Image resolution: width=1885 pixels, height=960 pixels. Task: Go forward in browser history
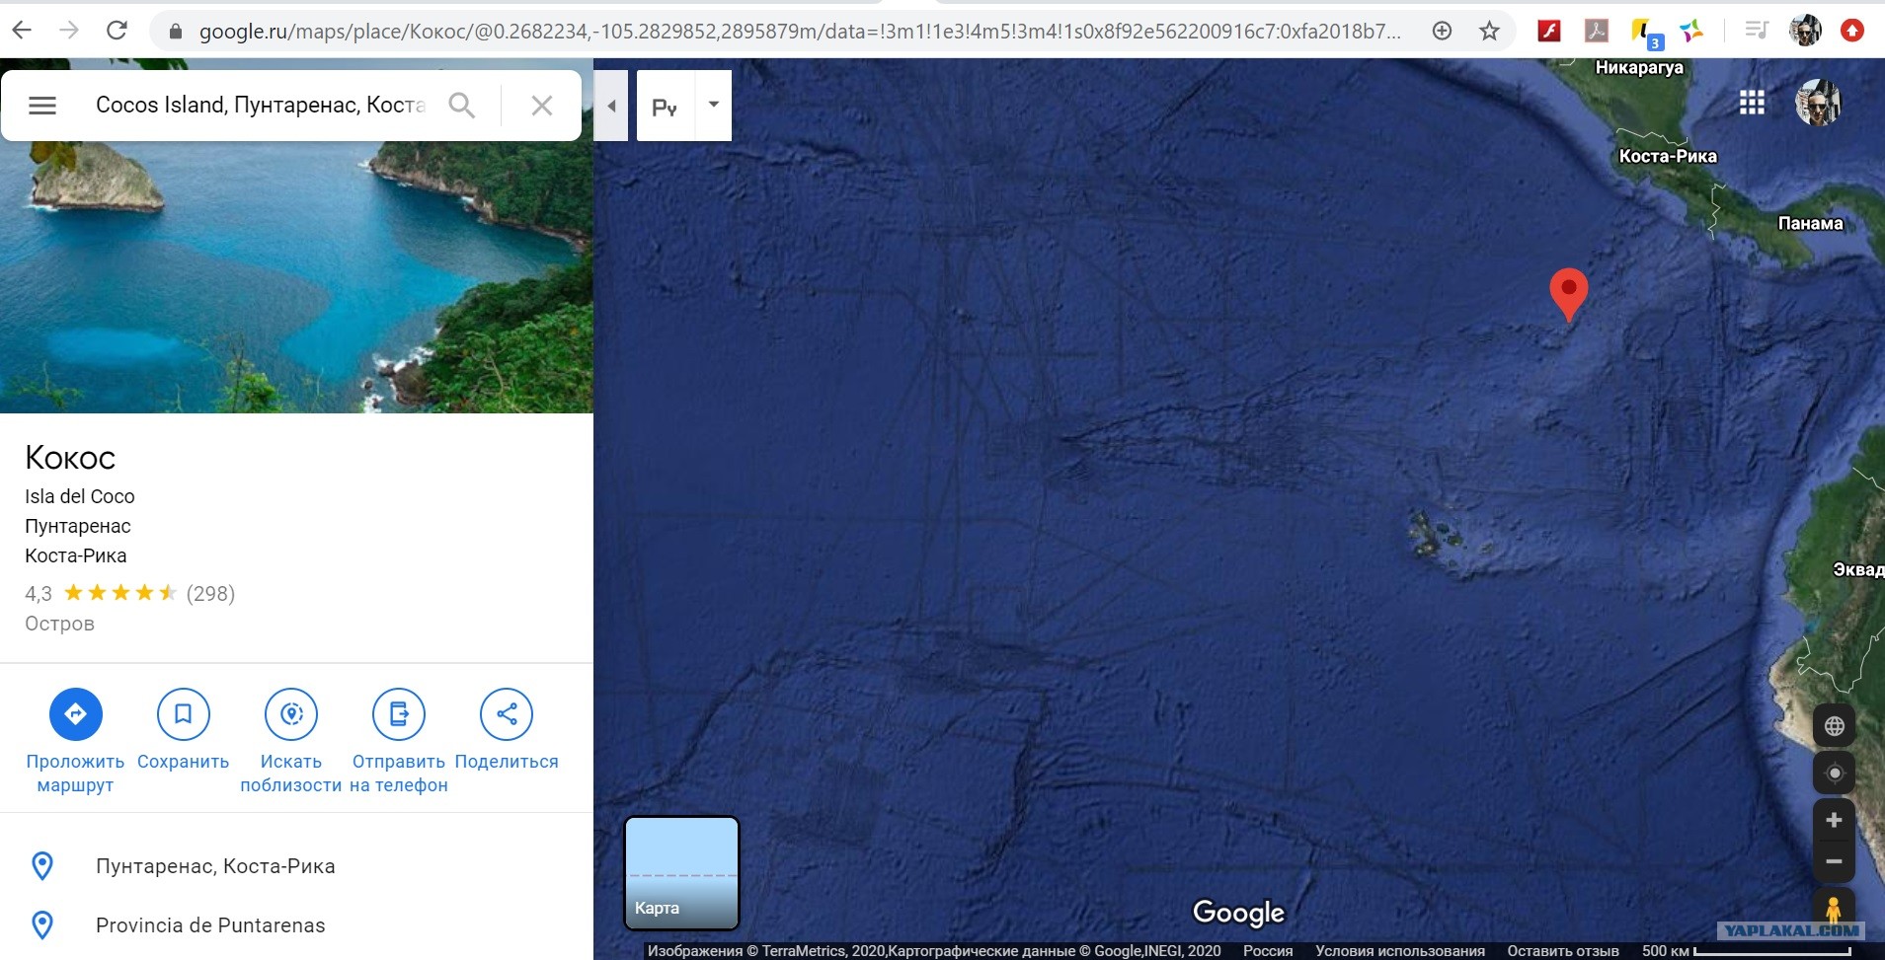click(x=69, y=31)
